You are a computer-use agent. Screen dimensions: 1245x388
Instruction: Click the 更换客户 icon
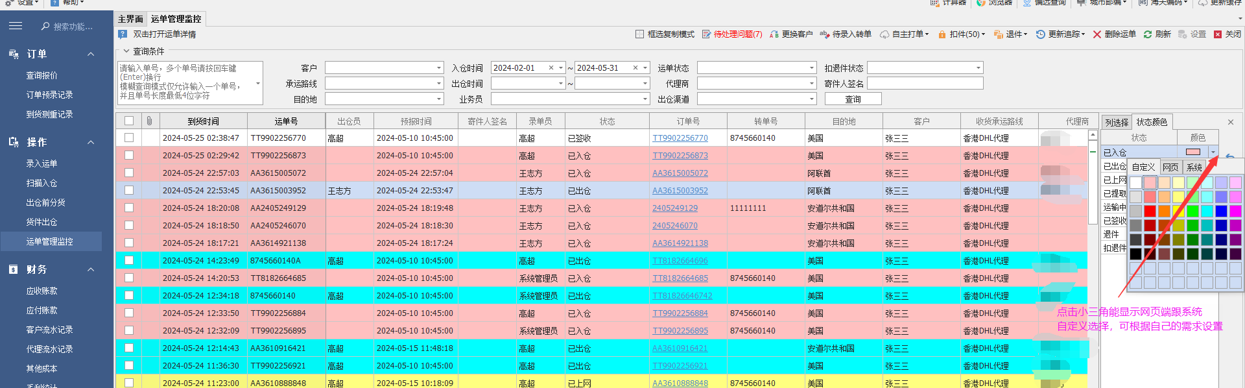(x=774, y=34)
